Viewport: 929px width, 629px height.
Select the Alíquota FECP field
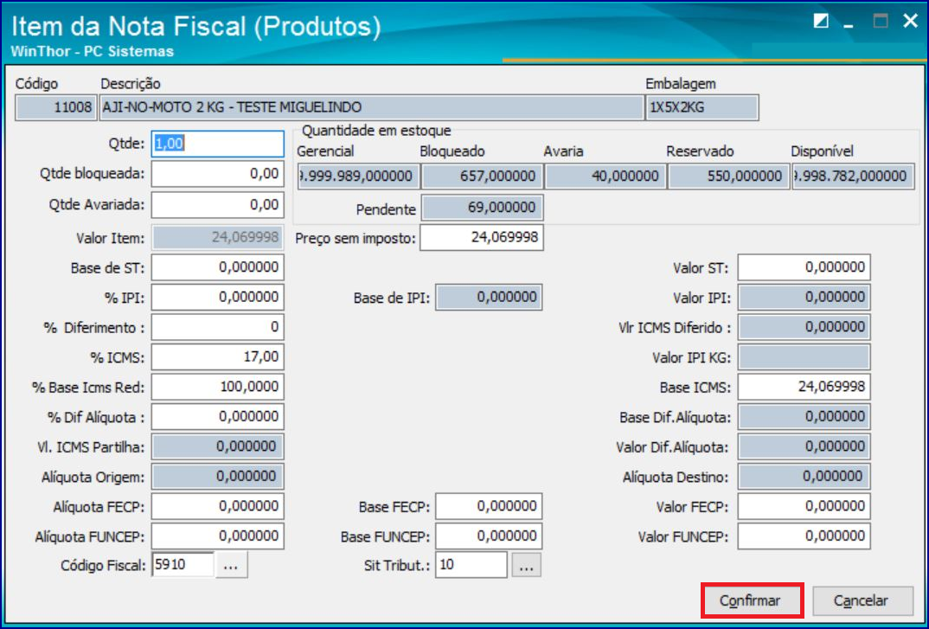click(217, 506)
